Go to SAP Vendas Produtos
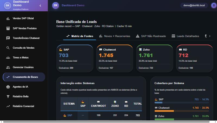This screenshot has height=123, width=217. (x=24, y=28)
